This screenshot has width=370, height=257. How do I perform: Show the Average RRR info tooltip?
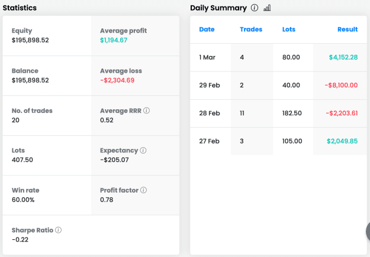(x=147, y=110)
